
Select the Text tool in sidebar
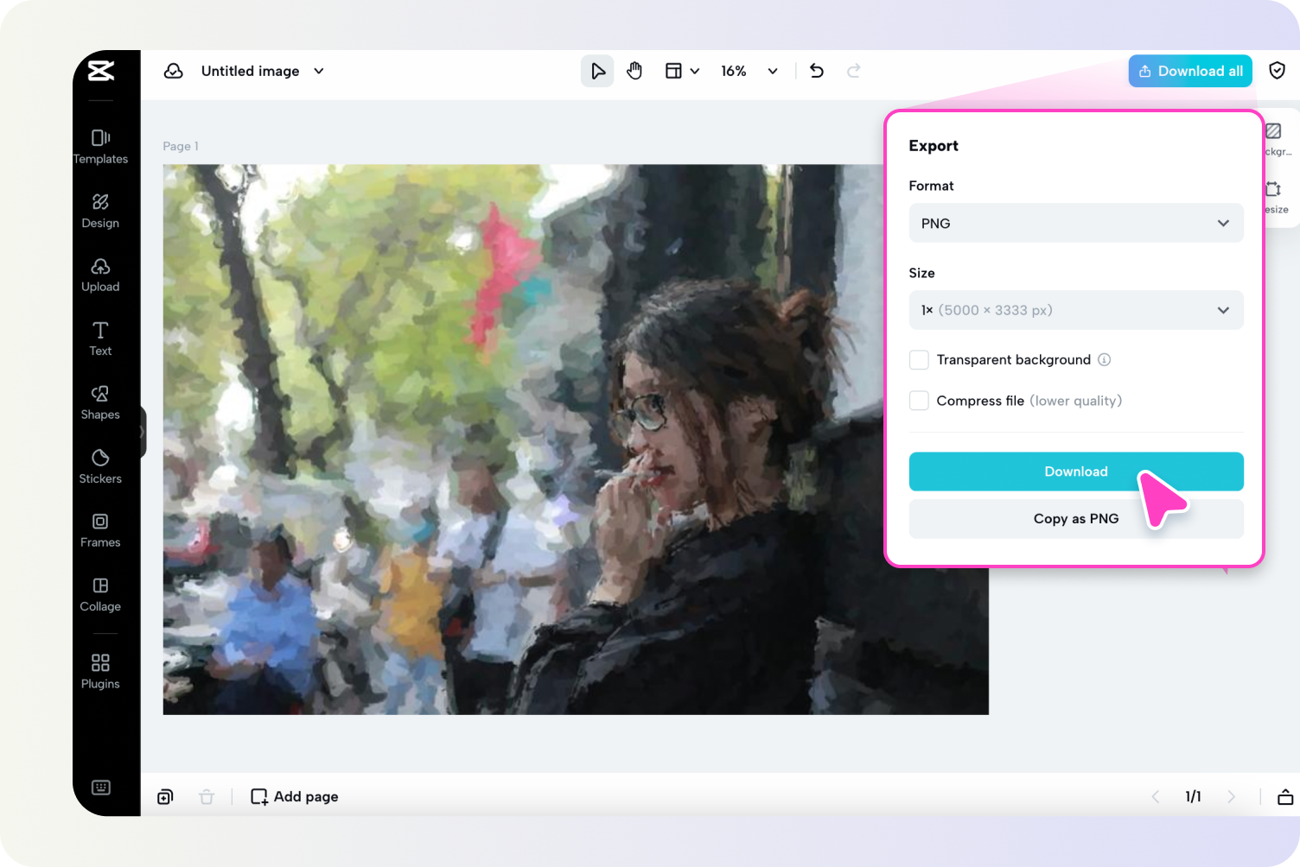click(x=100, y=339)
